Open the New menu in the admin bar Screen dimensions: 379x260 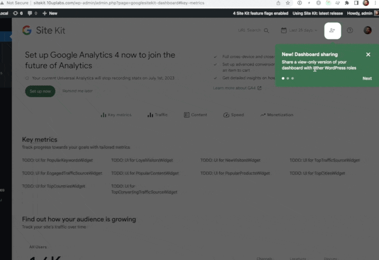(50, 13)
